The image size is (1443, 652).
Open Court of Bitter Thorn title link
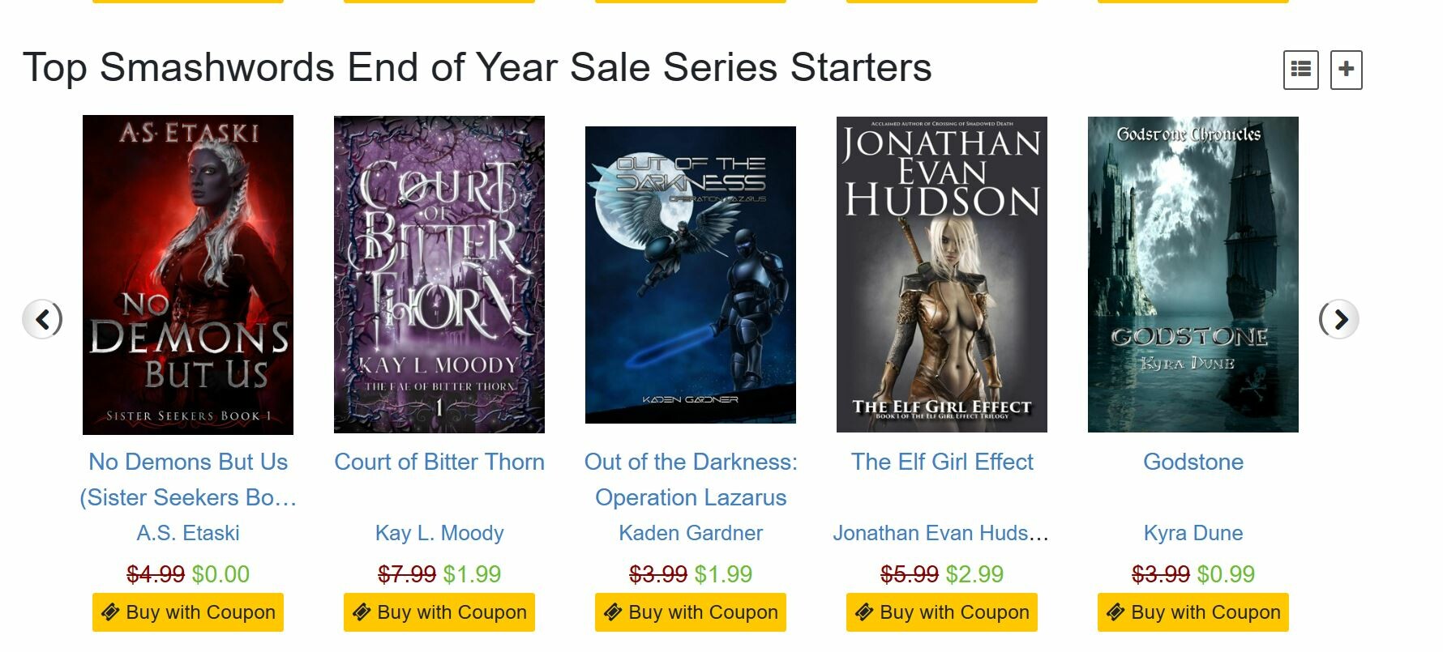coord(439,462)
